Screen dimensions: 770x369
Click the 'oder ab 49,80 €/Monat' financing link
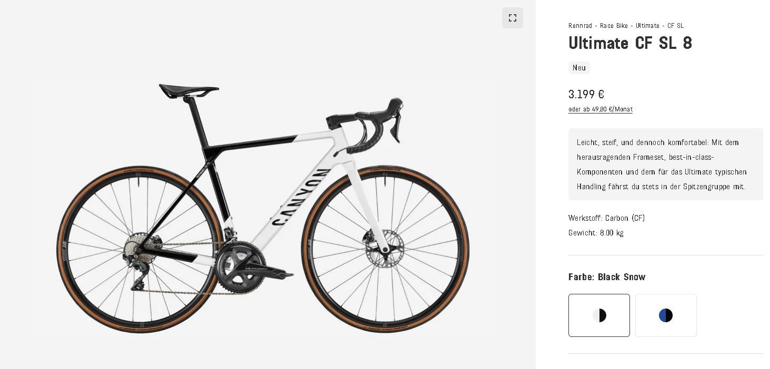click(x=601, y=109)
